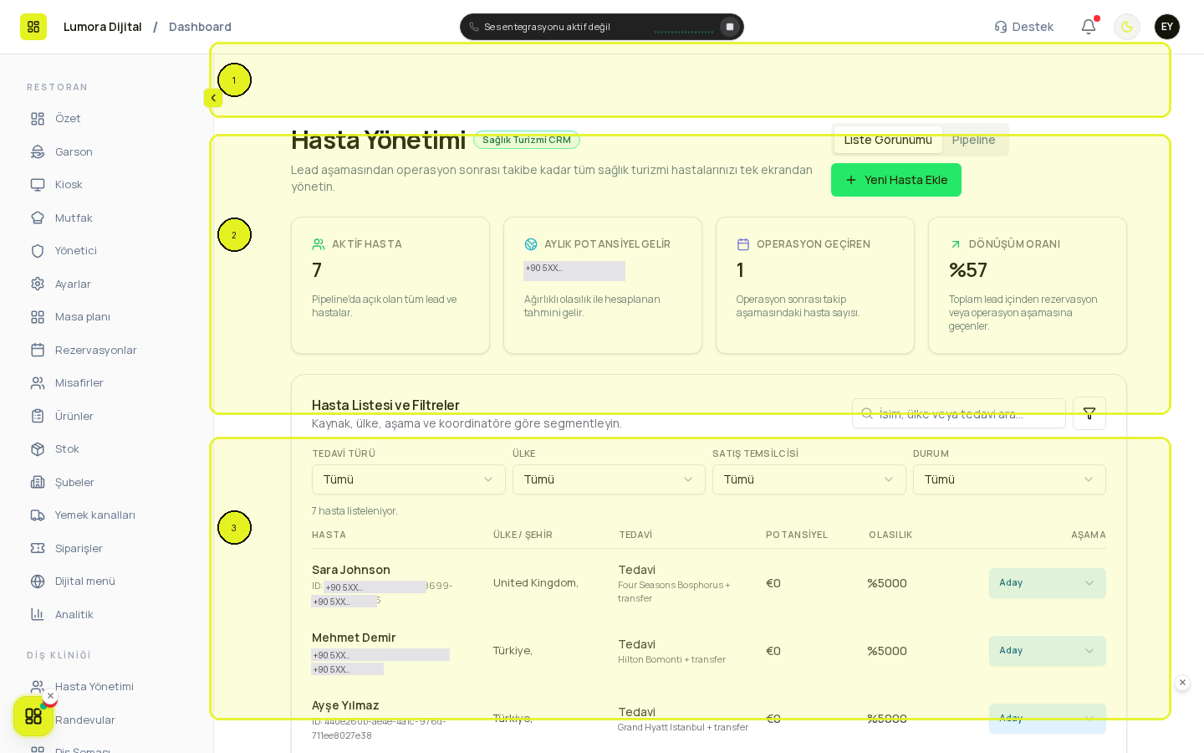Open Sara Johnson's Aday stage dropdown
Image resolution: width=1204 pixels, height=753 pixels.
pyautogui.click(x=1048, y=583)
